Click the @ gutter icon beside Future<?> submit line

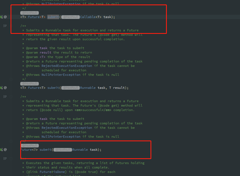[5, 150]
